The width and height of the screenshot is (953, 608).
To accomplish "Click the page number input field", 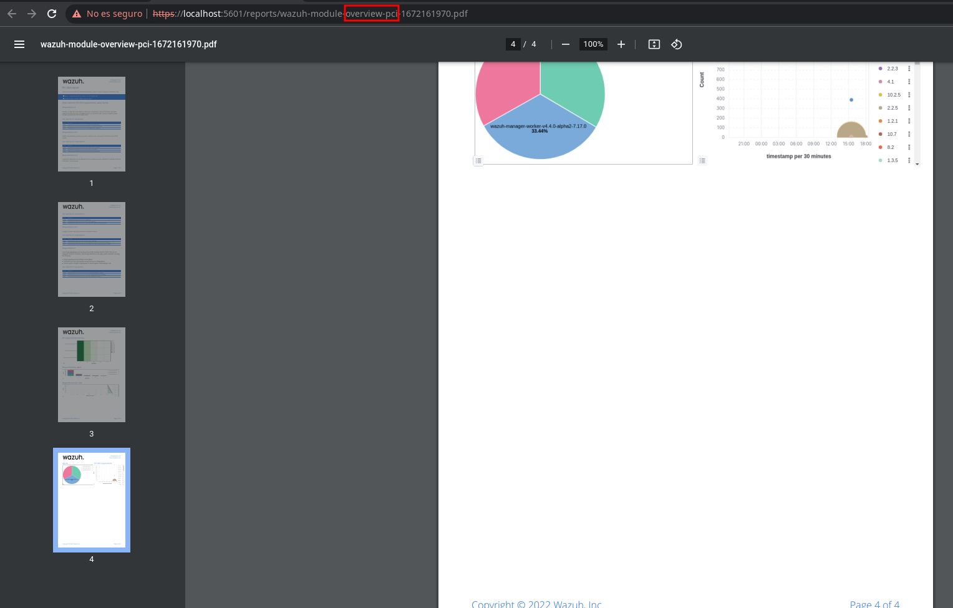I will pyautogui.click(x=513, y=44).
